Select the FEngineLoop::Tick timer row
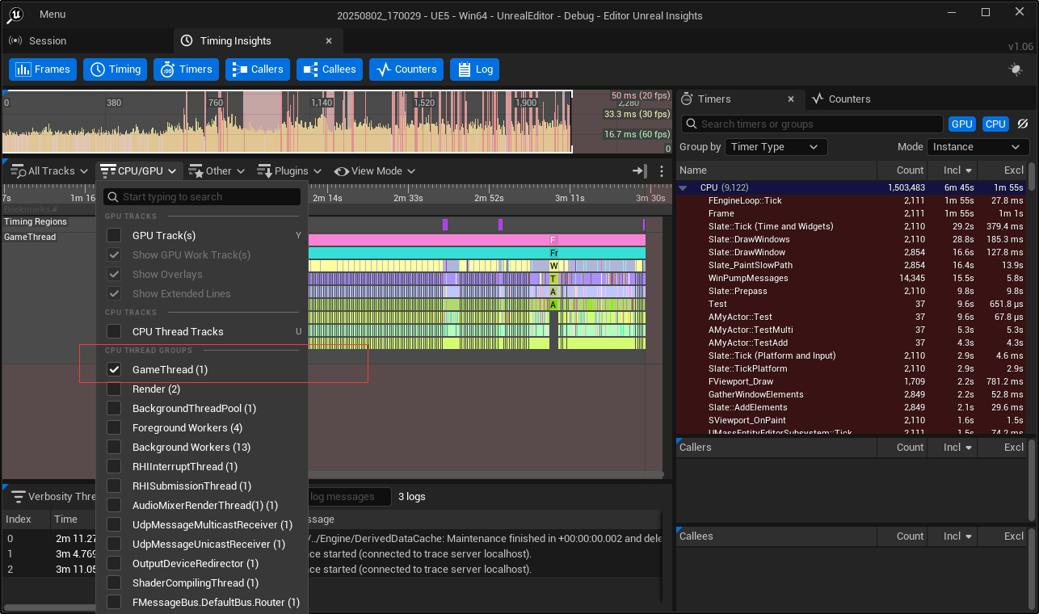 click(x=852, y=201)
